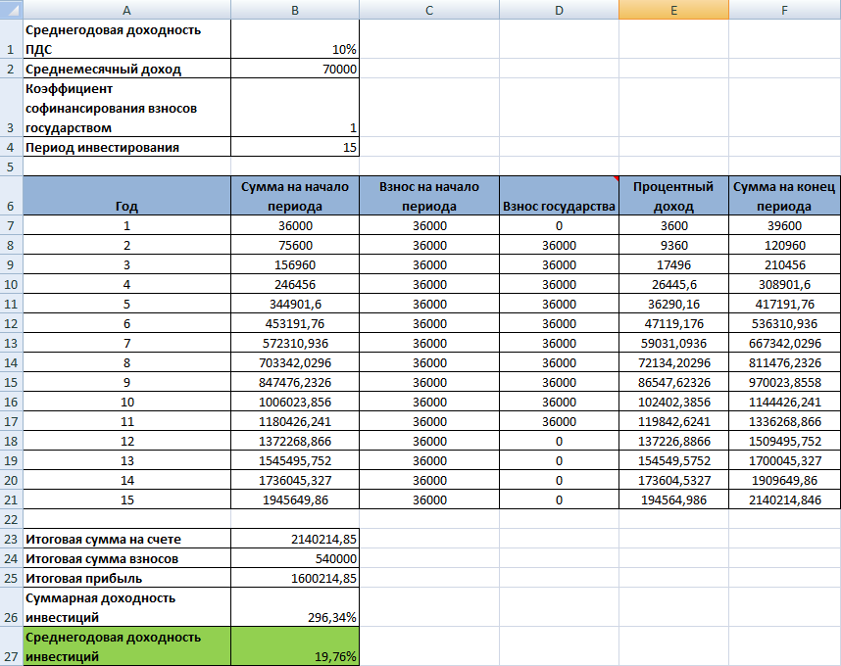The width and height of the screenshot is (841, 666).
Task: Click the green 'Среднегодовая доходность инвестиций' label
Action: [x=126, y=646]
